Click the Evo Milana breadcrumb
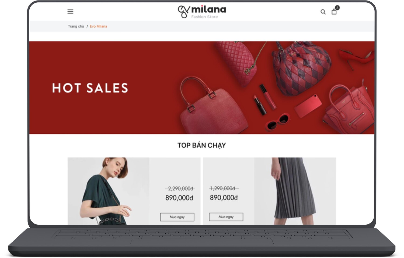Image resolution: width=404 pixels, height=258 pixels. (98, 26)
